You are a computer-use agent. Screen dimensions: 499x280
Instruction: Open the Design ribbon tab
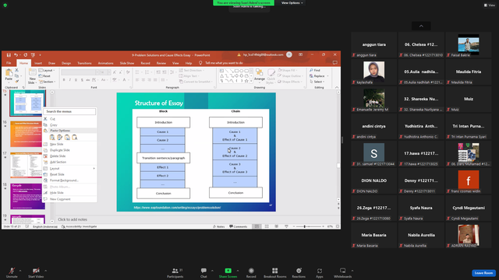click(x=66, y=63)
